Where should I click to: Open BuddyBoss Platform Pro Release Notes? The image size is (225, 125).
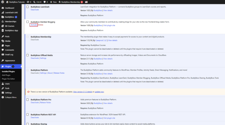click(x=45, y=103)
